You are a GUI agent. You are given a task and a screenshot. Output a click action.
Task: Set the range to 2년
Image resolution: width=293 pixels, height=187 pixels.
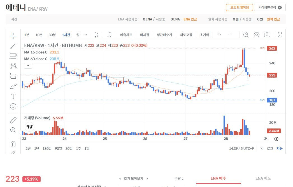[x=28, y=149]
